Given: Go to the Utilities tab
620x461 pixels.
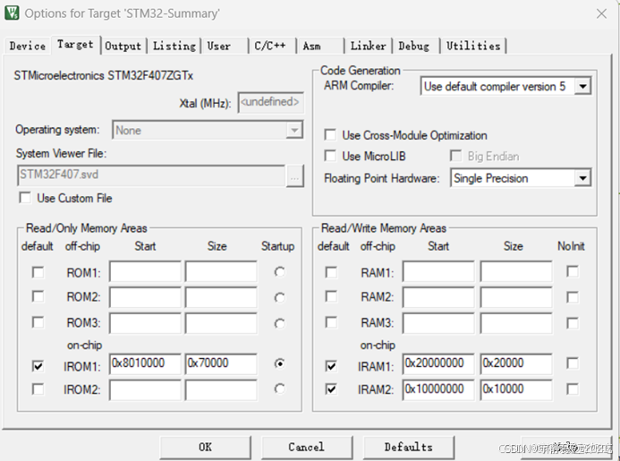Looking at the screenshot, I should [473, 46].
